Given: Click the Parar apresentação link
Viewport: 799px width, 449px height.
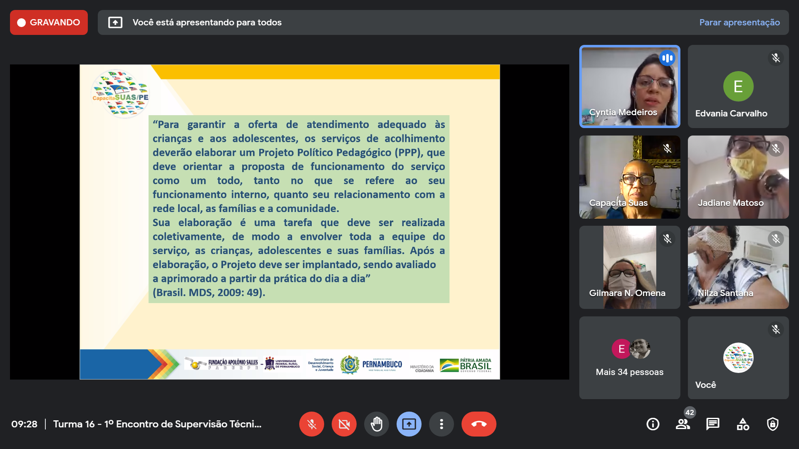Looking at the screenshot, I should coord(739,22).
